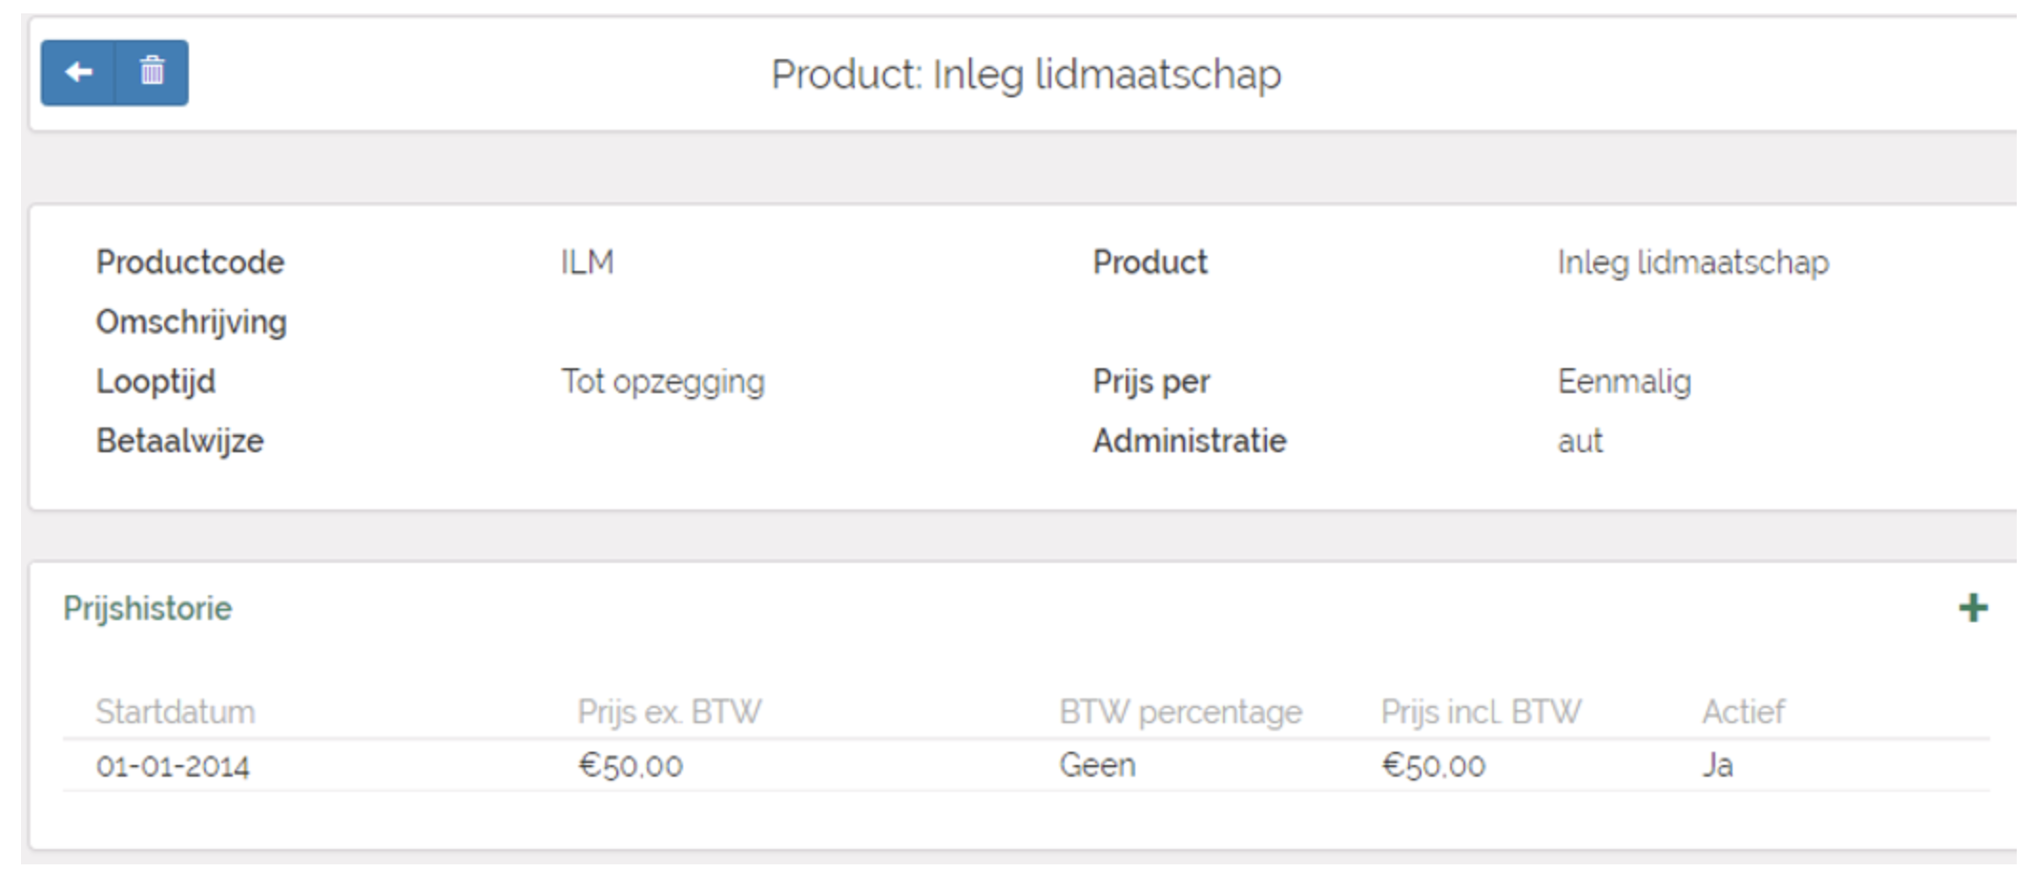Click the €50,00 value under Prijs incl. BTW
Screen dimensions: 2032x872
(1433, 766)
